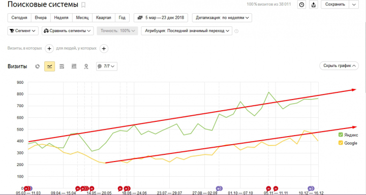
Task: Add people condition after для людей, у которых
Action: coord(104,49)
